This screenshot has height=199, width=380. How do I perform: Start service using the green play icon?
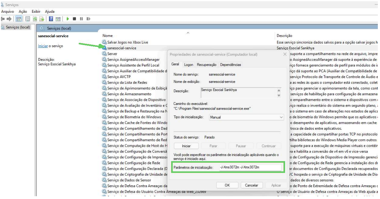67,19
